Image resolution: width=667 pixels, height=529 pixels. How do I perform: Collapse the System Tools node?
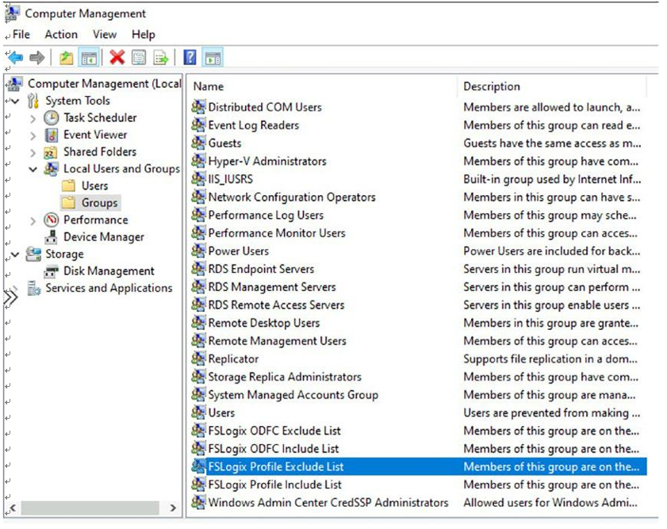[x=15, y=102]
